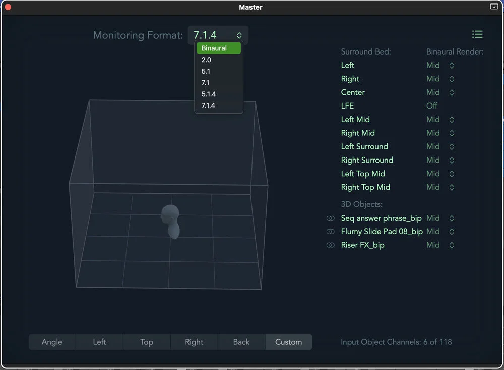The width and height of the screenshot is (504, 370).
Task: Click the download icon in title bar
Action: (x=494, y=7)
